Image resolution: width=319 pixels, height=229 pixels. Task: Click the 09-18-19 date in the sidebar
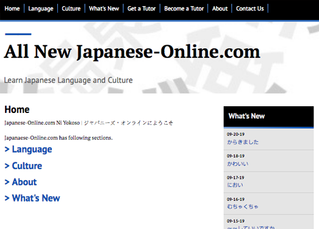pos(235,156)
